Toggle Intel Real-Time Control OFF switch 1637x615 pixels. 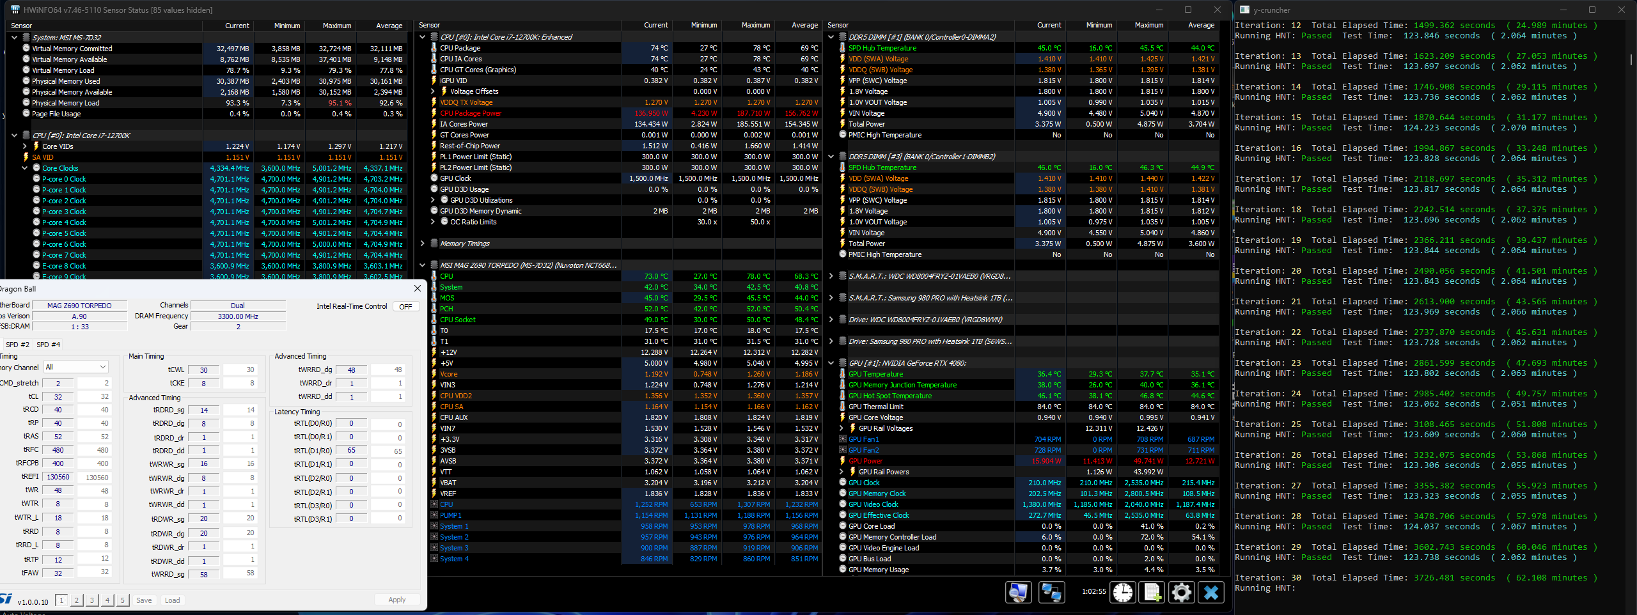(406, 307)
